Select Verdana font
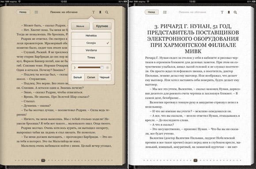The height and width of the screenshot is (169, 256). coord(91,50)
